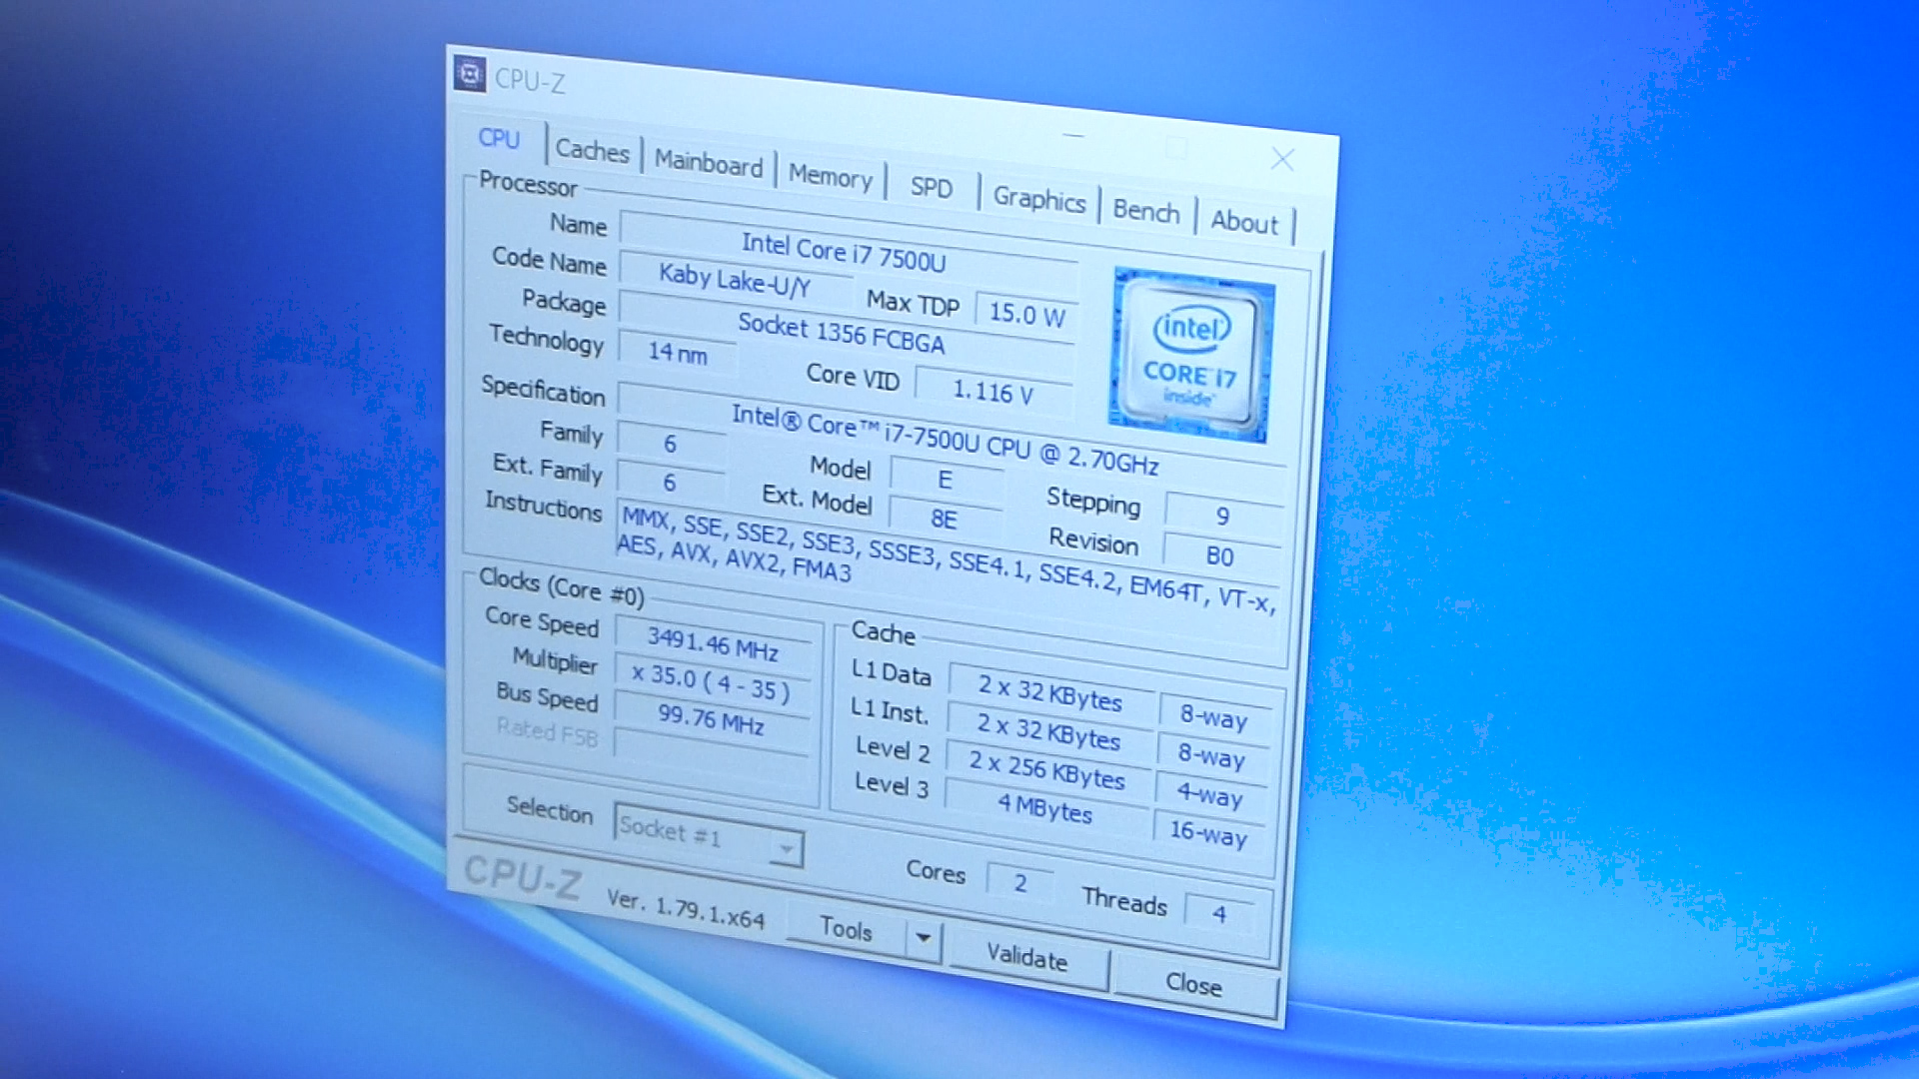
Task: Show the About tab
Action: [x=1244, y=222]
